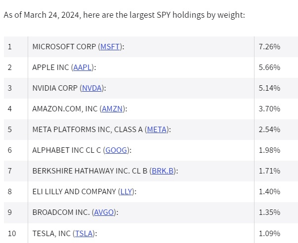Click the "BERKSHIRE HATHAWAY INC. CL B" name text

click(89, 171)
